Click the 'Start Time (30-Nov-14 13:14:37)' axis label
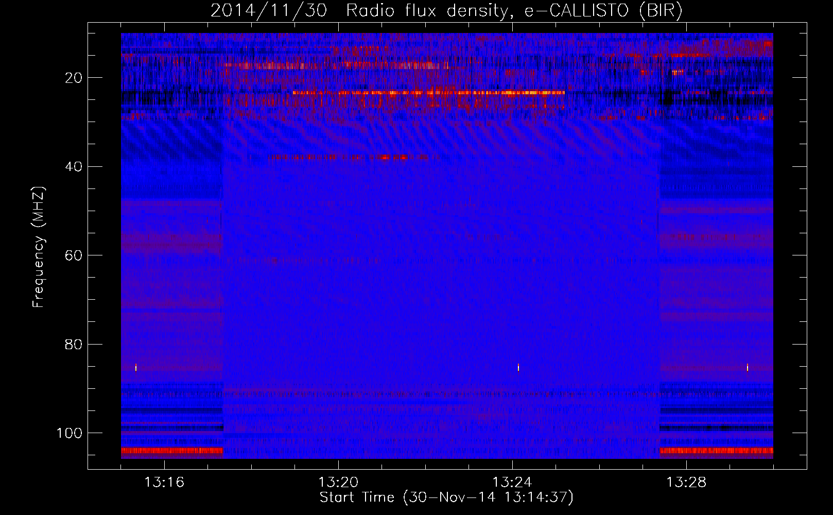This screenshot has width=833, height=515. (x=446, y=497)
